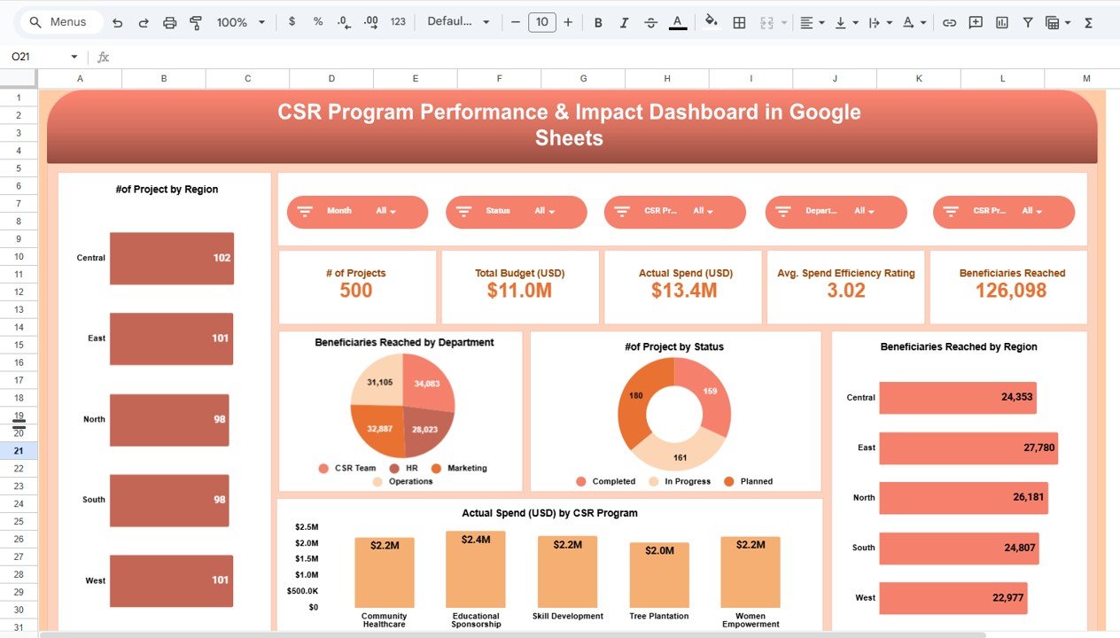Format as currency with dollar button
Screen dimensions: 1120x638
click(x=292, y=22)
